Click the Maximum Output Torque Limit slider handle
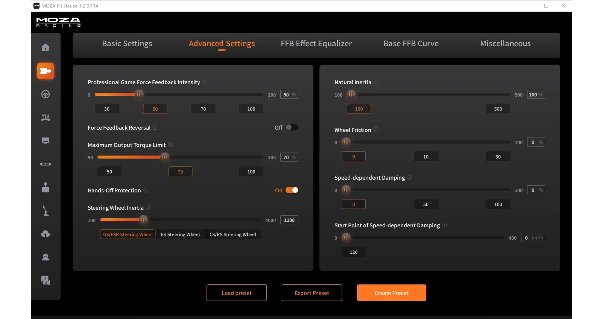 [164, 157]
